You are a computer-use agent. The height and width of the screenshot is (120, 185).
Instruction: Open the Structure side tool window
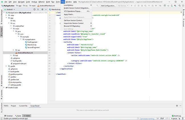click(1, 107)
